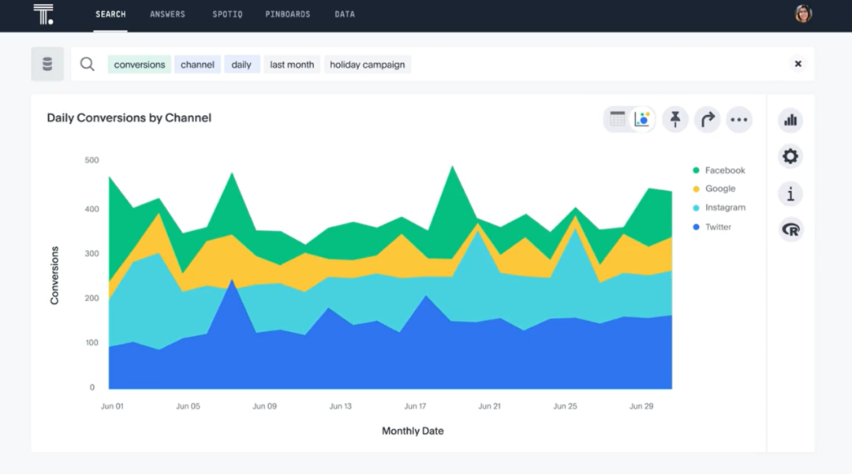Click the search magnifier icon

click(x=87, y=64)
